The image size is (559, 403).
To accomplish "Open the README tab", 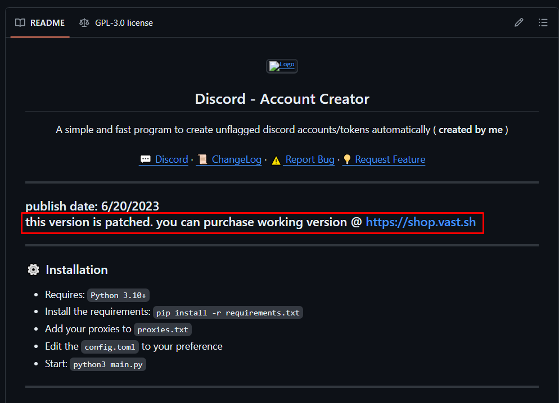I will [x=40, y=23].
